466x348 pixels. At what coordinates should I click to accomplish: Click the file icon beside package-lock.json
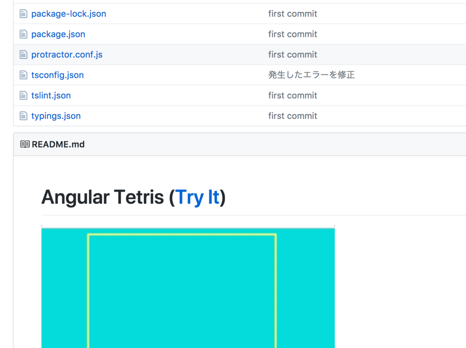(23, 14)
